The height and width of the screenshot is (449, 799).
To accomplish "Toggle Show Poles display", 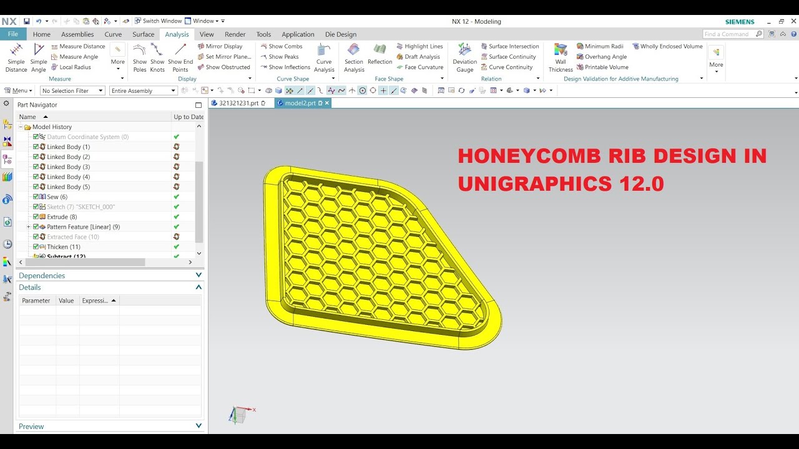I will click(x=140, y=57).
